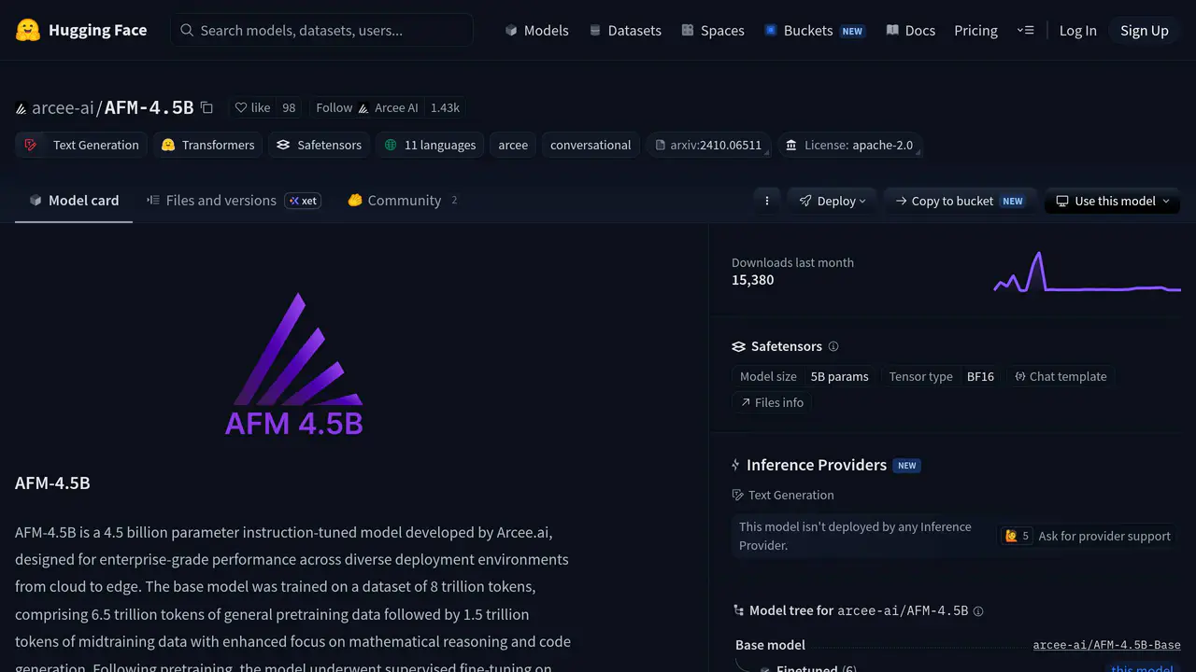Click the Arcee AI organization avatar icon

[363, 108]
